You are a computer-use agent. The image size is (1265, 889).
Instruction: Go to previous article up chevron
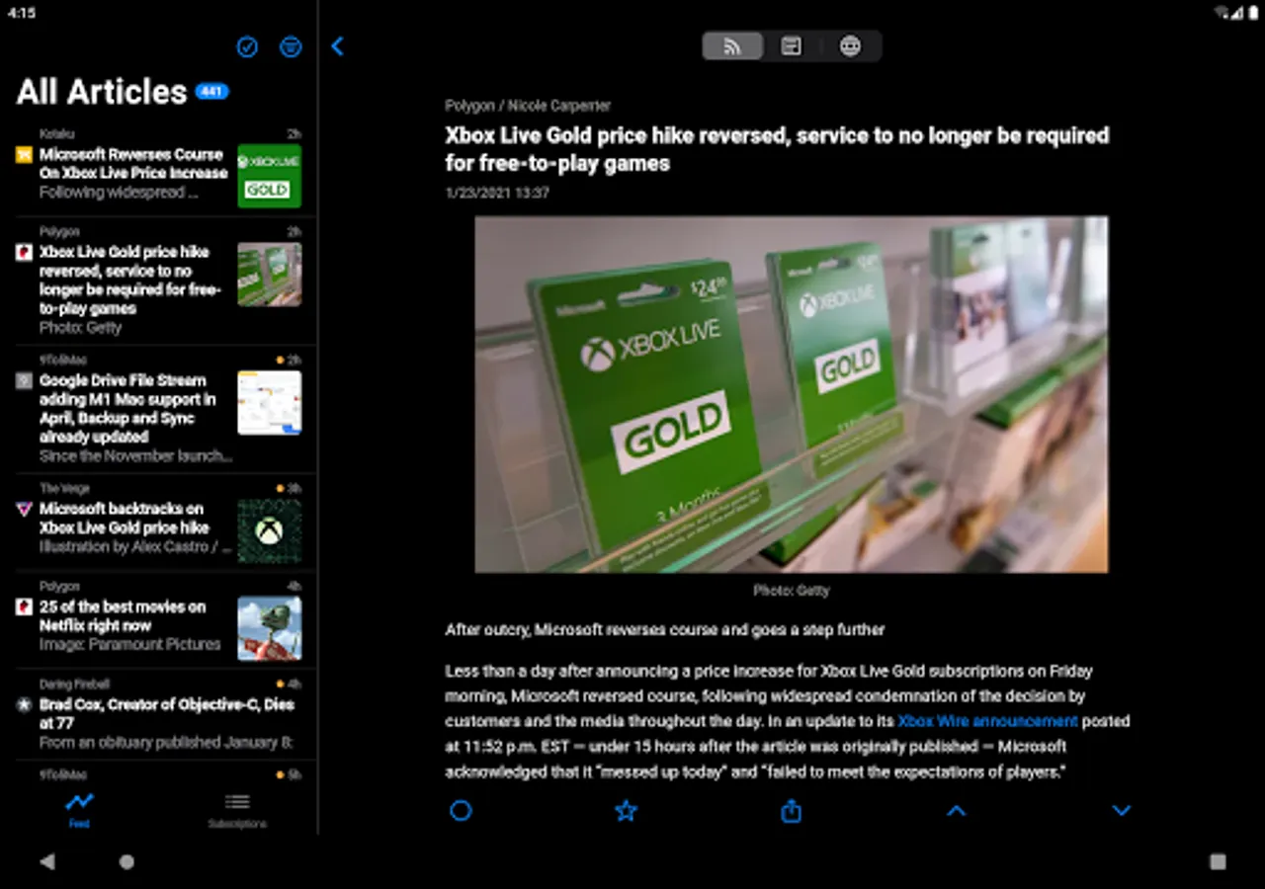pyautogui.click(x=956, y=811)
